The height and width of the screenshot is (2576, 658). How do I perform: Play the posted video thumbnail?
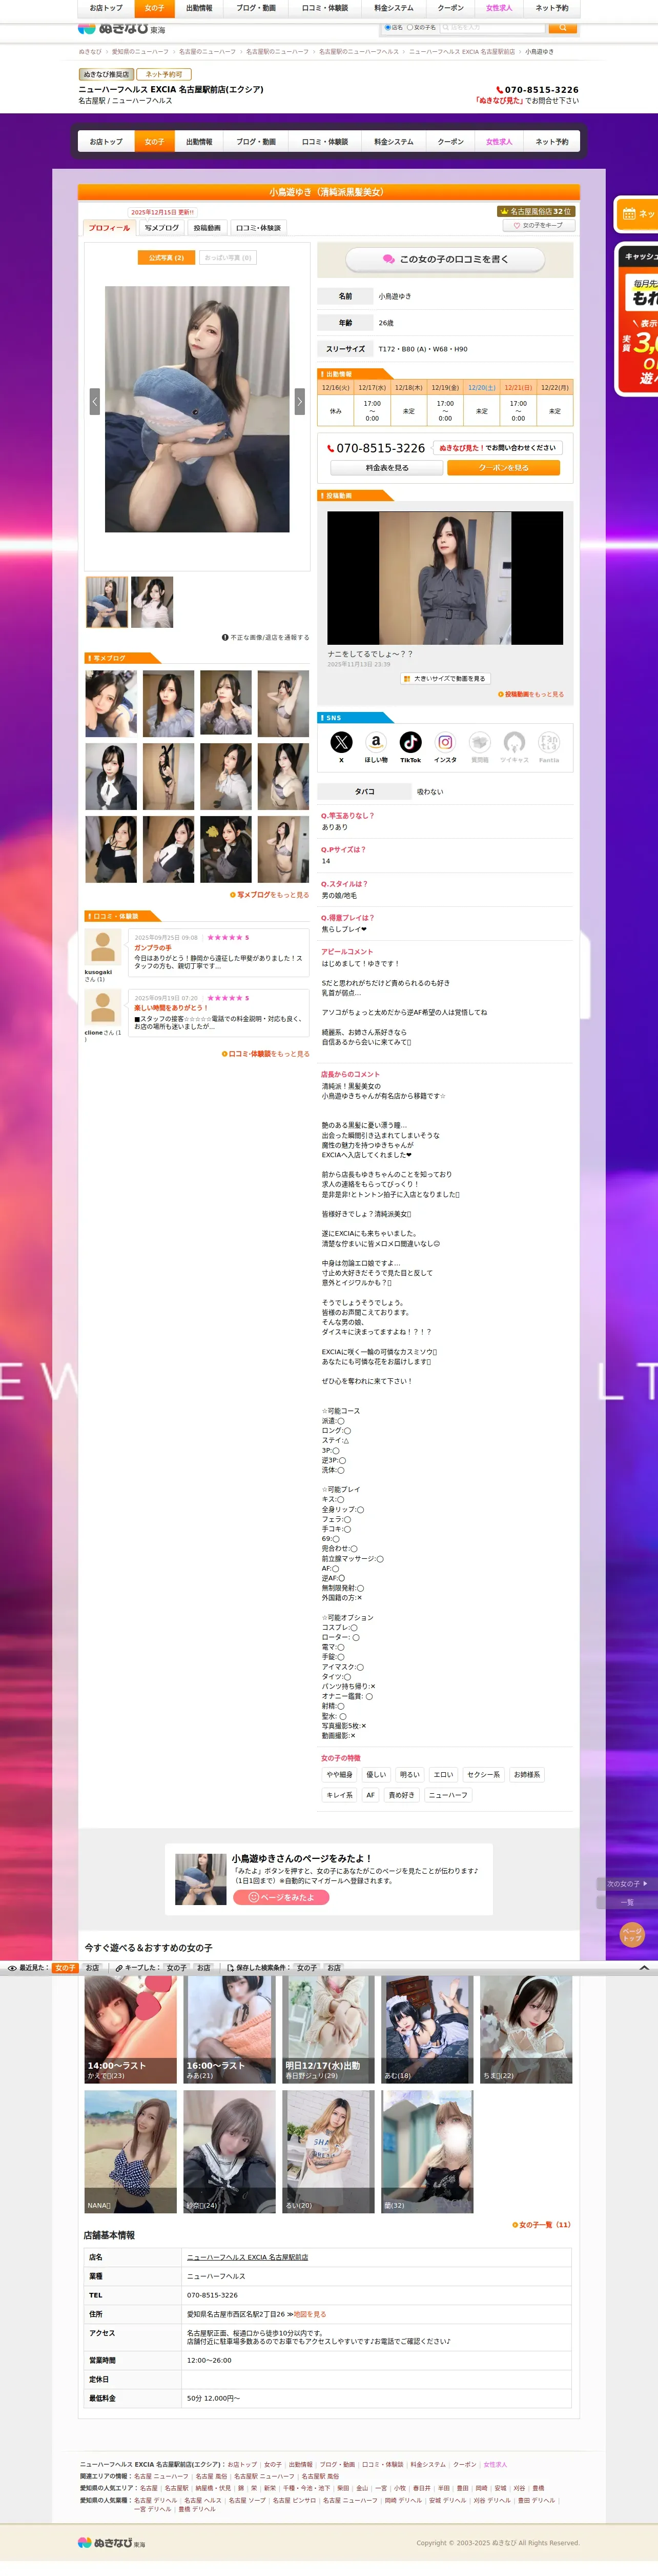(445, 578)
